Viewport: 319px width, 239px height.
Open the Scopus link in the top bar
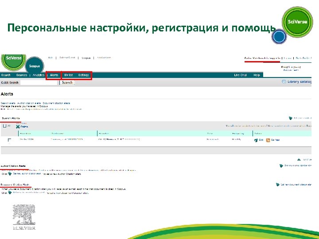click(x=86, y=58)
